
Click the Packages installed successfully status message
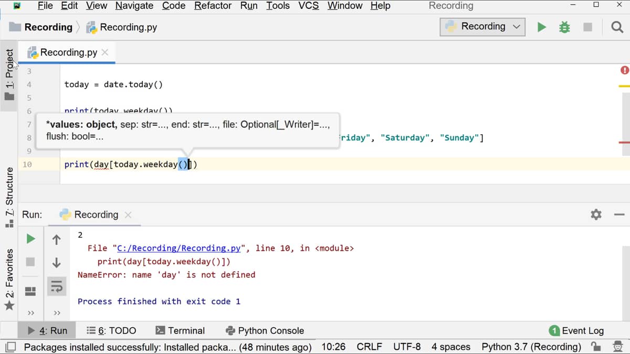click(167, 347)
